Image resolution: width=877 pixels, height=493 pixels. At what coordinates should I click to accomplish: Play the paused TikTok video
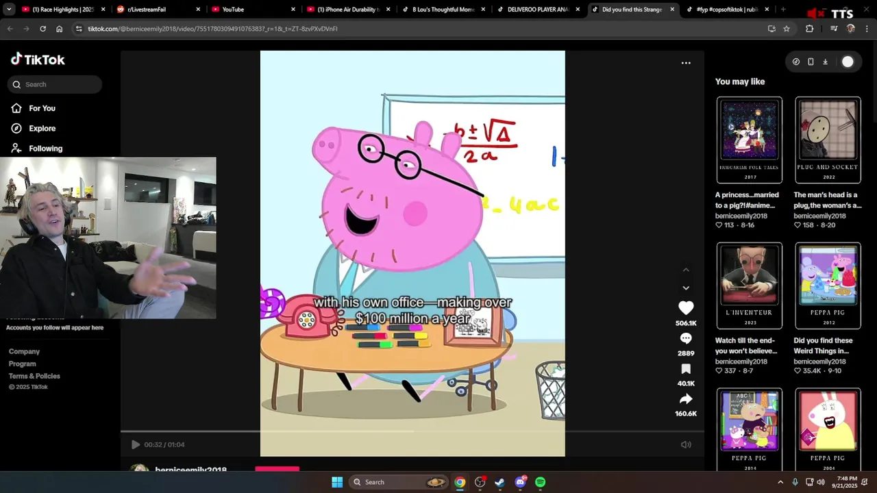tap(135, 444)
